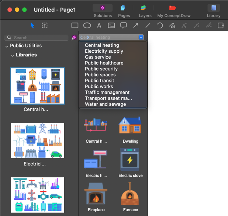The image size is (228, 216).
Task: Click the magnifier icon in Search field
Action: pos(9,38)
